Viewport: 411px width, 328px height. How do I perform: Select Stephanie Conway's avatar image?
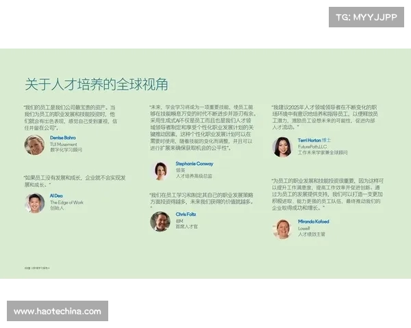161,171
